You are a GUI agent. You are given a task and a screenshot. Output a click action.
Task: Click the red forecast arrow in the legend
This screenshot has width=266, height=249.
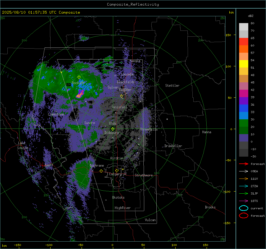[244, 164]
